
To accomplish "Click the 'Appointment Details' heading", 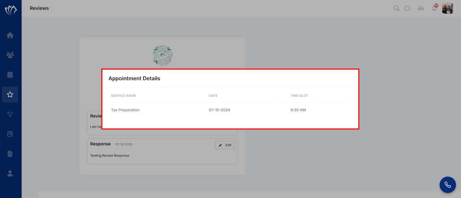I will 134,78.
